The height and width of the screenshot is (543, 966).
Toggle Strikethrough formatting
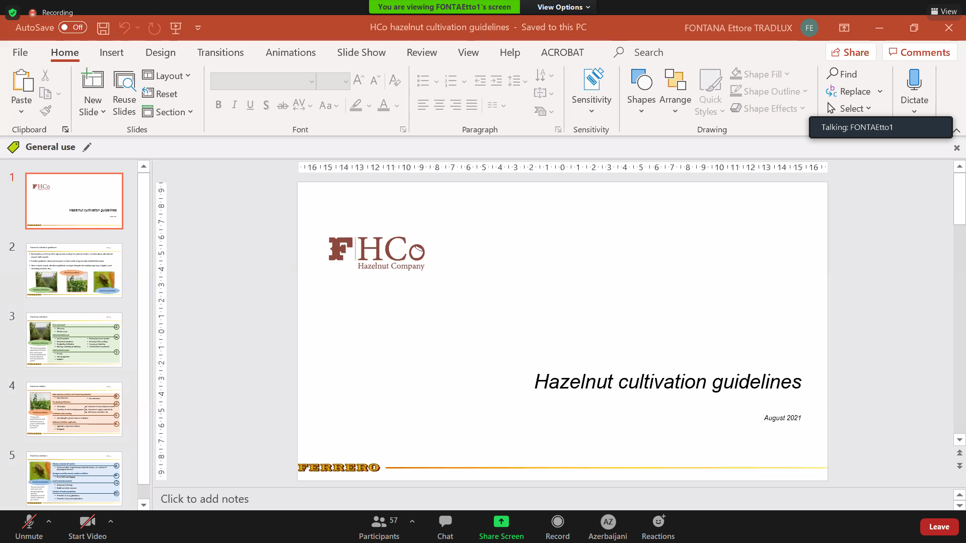283,105
